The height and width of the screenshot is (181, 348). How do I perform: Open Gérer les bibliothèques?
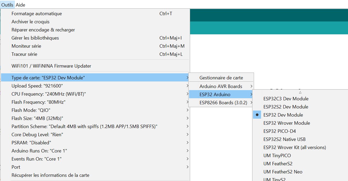click(x=35, y=38)
